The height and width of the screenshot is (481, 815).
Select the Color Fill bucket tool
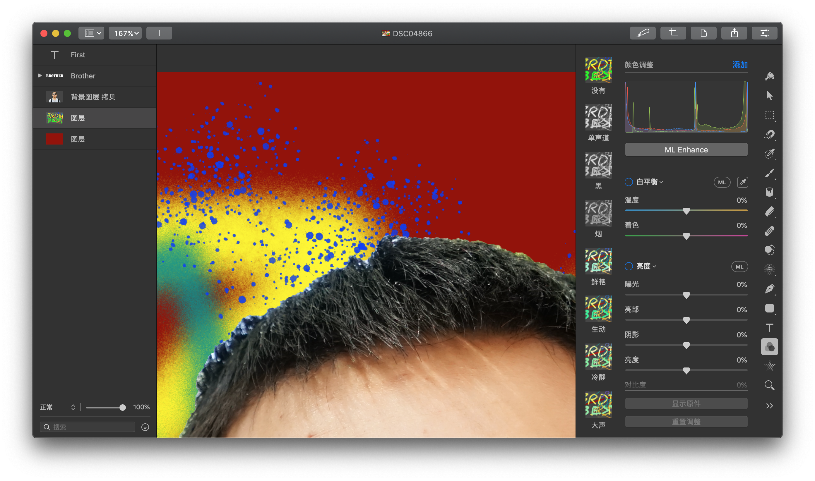pos(769,192)
